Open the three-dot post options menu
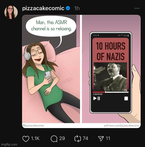This screenshot has width=145, height=147. click(137, 8)
